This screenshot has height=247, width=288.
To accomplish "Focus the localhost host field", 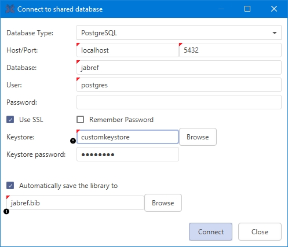I will [127, 50].
